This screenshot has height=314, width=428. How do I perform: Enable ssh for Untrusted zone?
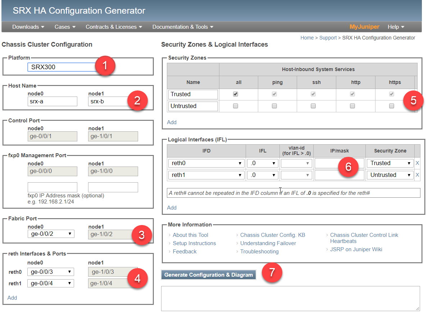[x=313, y=106]
